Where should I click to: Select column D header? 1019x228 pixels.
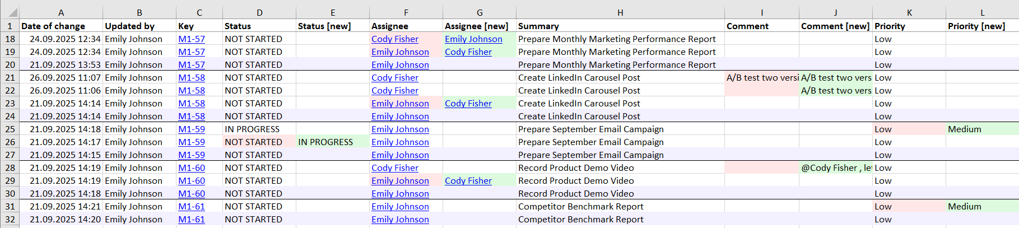[x=259, y=12]
